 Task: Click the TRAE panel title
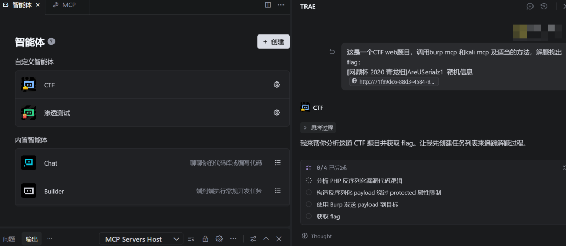(308, 6)
